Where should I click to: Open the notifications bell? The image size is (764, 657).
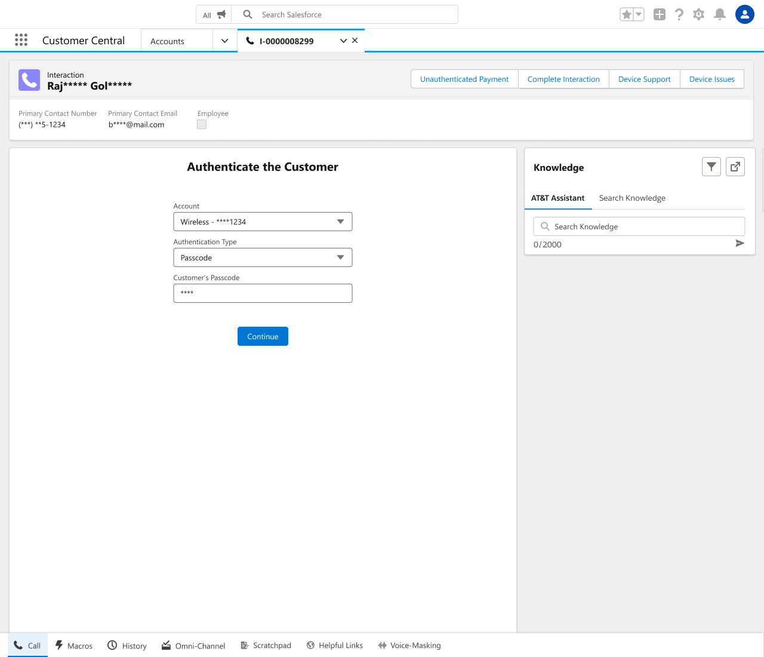[720, 14]
